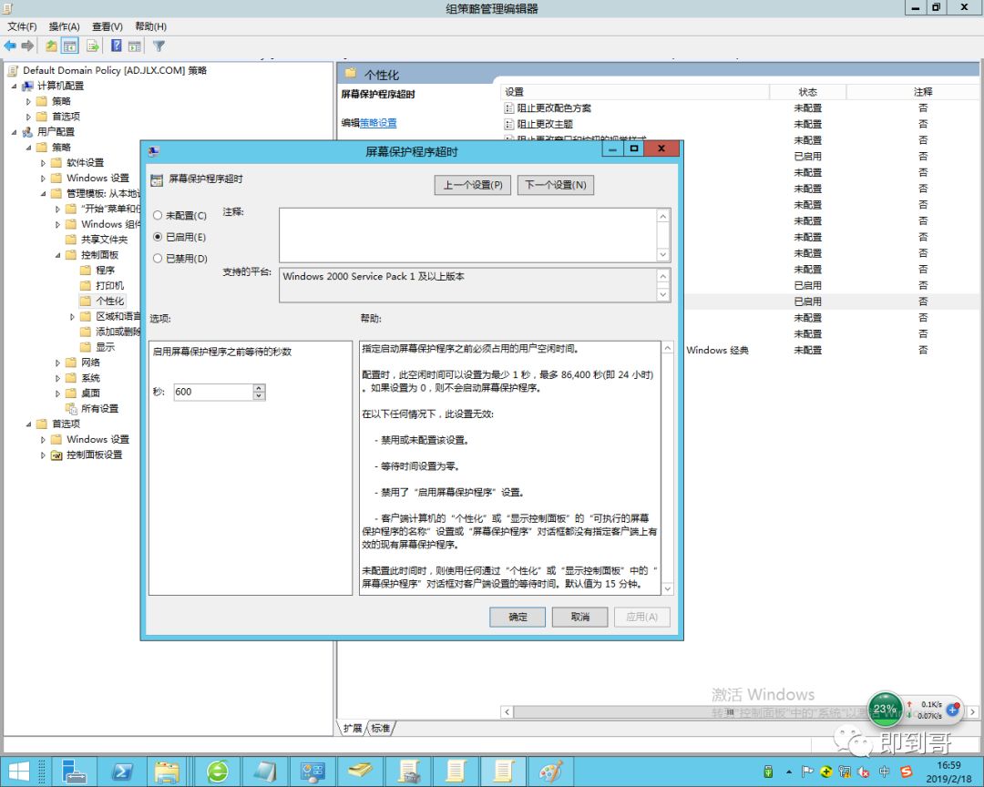Open the 查看(V) menu
The image size is (984, 787).
point(108,26)
